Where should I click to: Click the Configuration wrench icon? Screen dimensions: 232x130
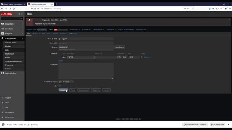click(3, 38)
